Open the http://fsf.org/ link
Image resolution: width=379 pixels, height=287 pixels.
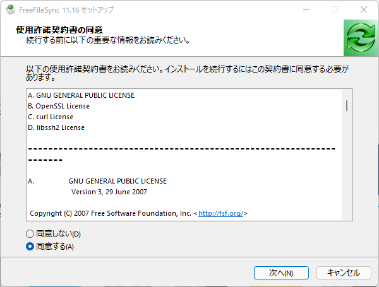(220, 213)
